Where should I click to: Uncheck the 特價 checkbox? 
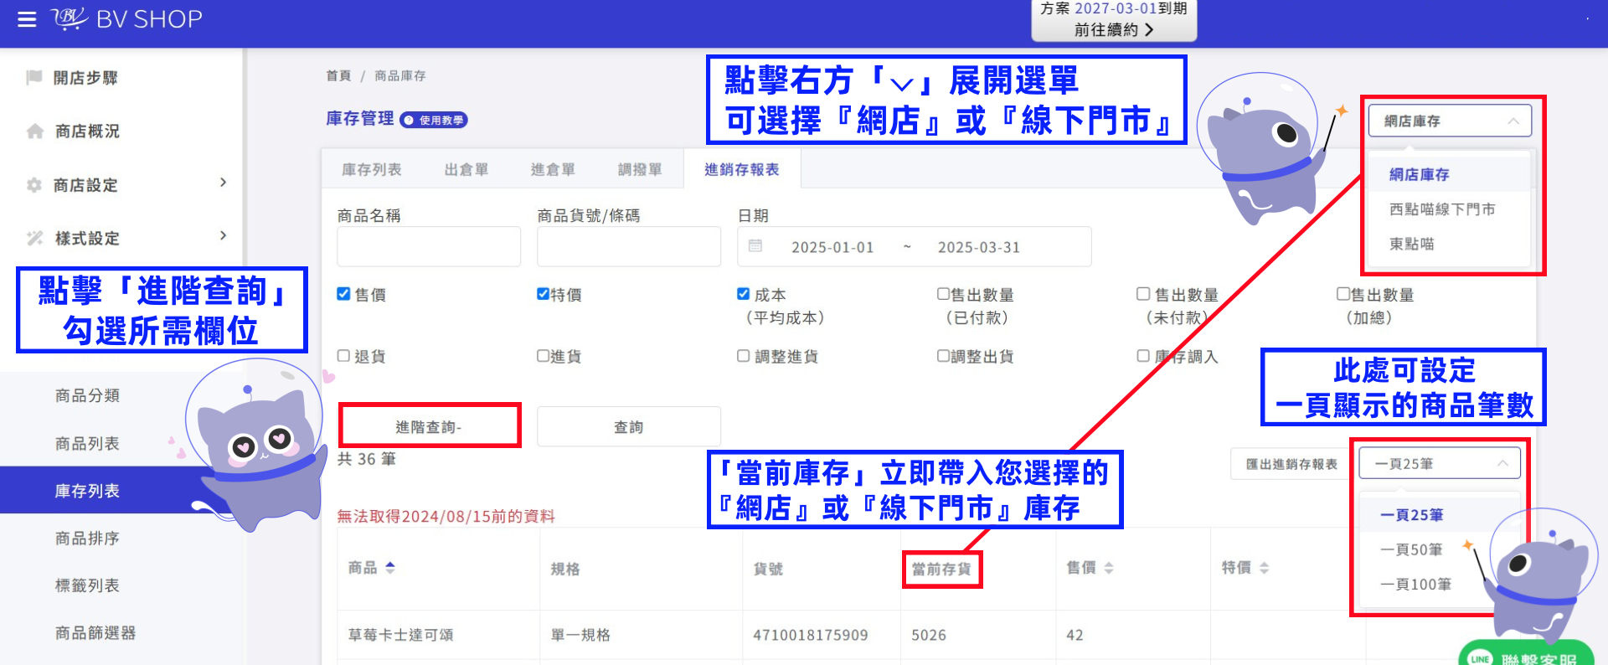pyautogui.click(x=543, y=294)
